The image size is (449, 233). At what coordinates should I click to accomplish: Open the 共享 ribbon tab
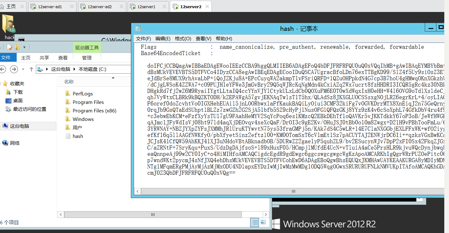[44, 58]
